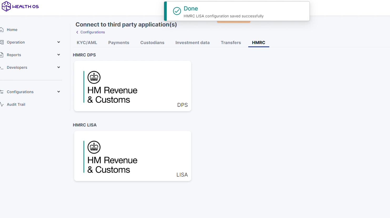Click the Done notification title
The width and height of the screenshot is (390, 218).
(191, 9)
